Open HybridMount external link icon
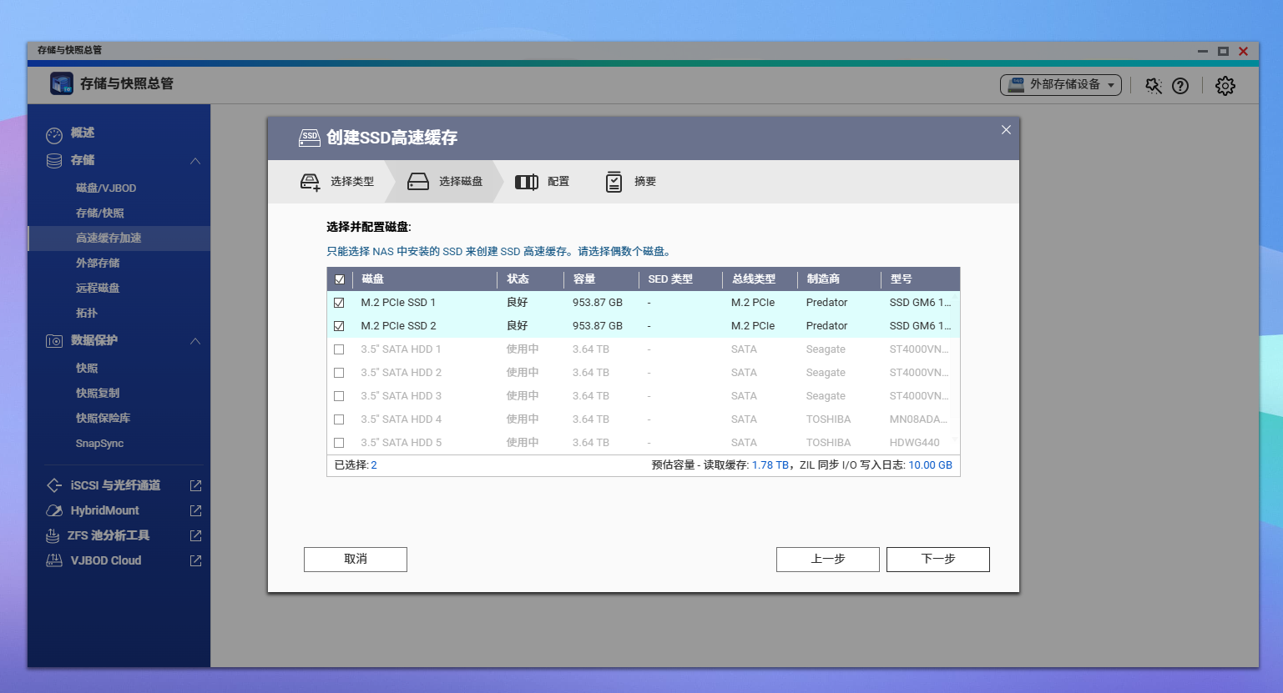This screenshot has height=693, width=1283. (195, 510)
